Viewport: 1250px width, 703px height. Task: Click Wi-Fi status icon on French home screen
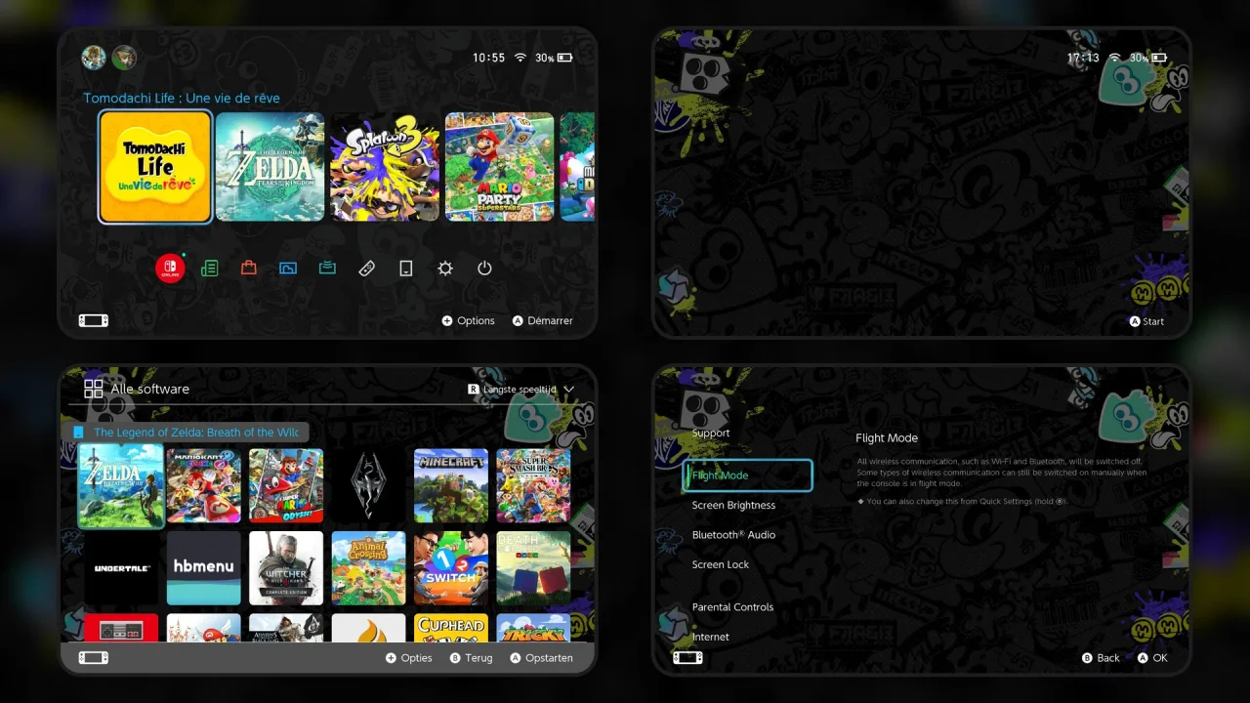(x=521, y=58)
